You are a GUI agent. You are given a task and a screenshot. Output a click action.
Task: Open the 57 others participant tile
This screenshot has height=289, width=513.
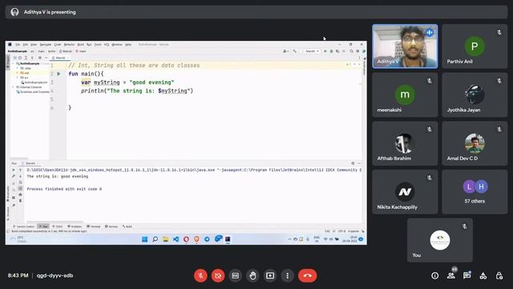pyautogui.click(x=475, y=192)
